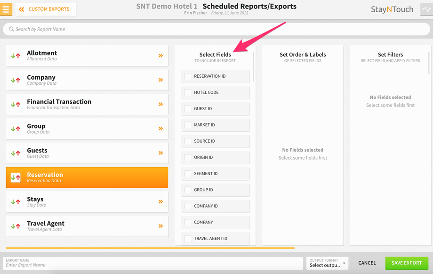Click Cancel button
The height and width of the screenshot is (274, 433).
[367, 263]
